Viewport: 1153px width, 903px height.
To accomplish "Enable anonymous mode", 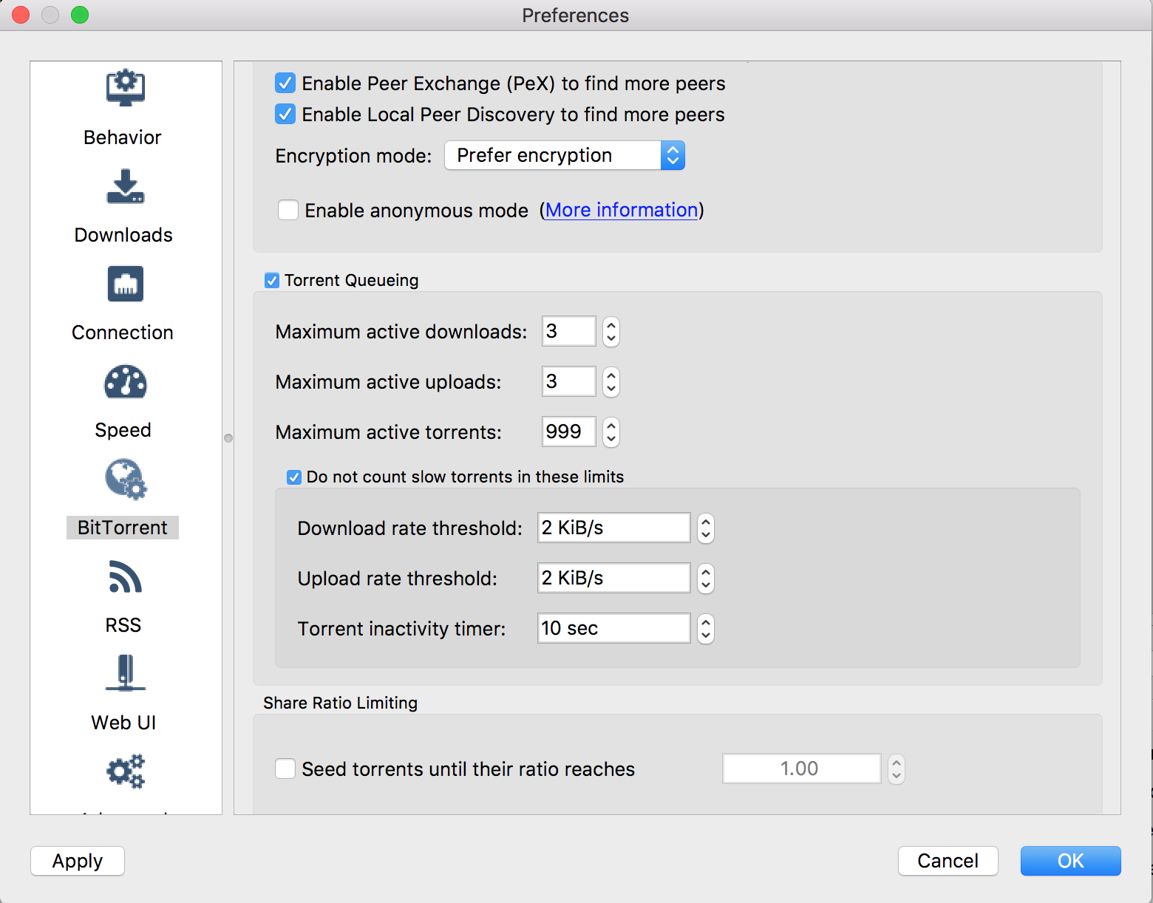I will click(288, 210).
